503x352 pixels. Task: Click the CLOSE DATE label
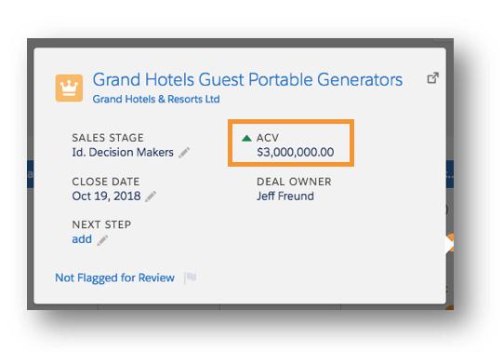106,182
